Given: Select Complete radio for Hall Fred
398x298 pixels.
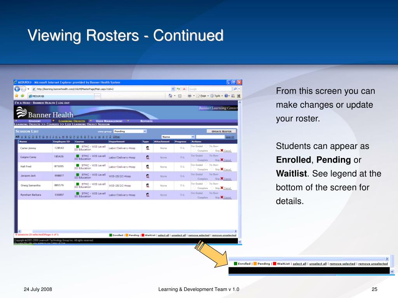Looking at the screenshot, I should pos(194,169).
